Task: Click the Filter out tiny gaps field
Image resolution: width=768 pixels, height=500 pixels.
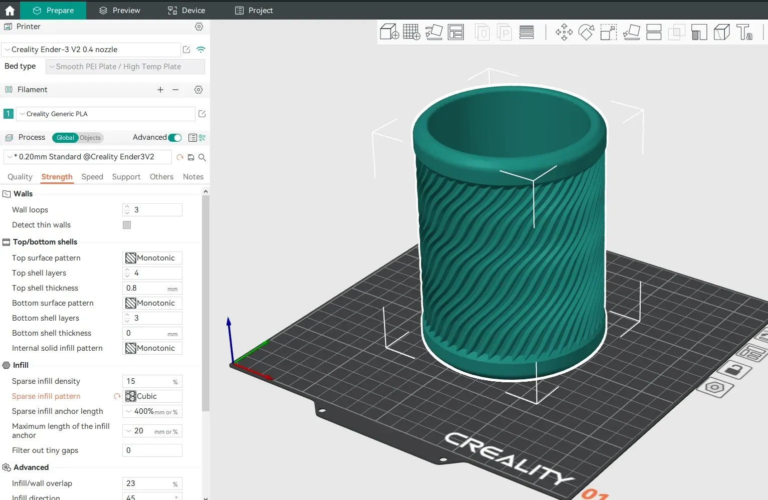Action: [152, 450]
